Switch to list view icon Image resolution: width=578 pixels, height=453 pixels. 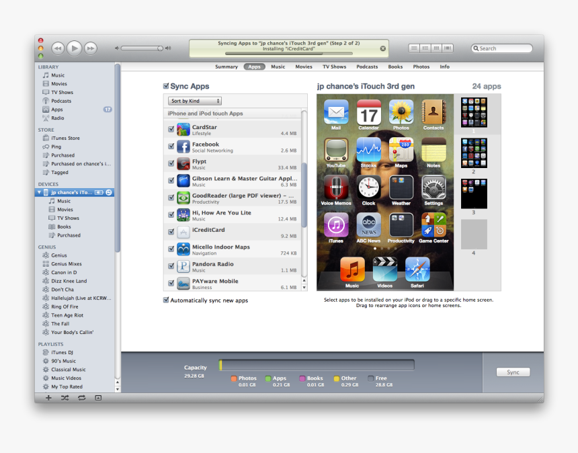pos(414,48)
